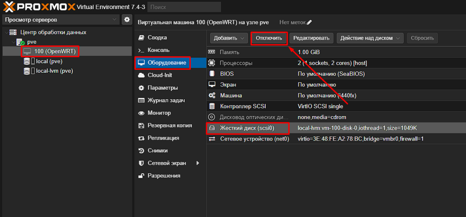Select the BIOS row

336,74
